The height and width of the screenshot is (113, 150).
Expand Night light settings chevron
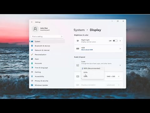[x=120, y=41]
